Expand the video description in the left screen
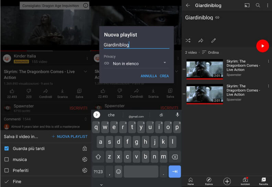The width and height of the screenshot is (272, 187). click(x=85, y=71)
